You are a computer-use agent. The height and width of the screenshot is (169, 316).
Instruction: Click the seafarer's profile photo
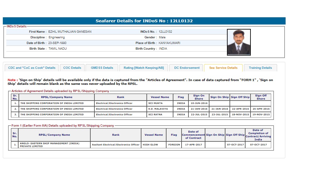click(239, 42)
